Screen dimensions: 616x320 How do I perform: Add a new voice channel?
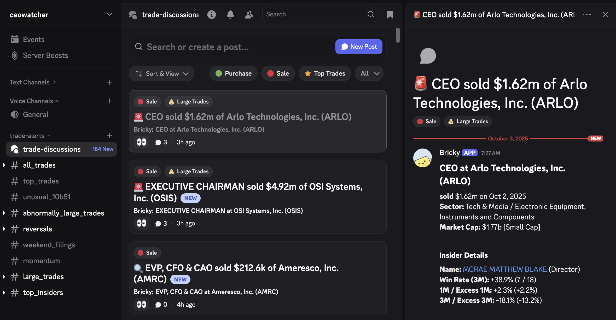109,101
